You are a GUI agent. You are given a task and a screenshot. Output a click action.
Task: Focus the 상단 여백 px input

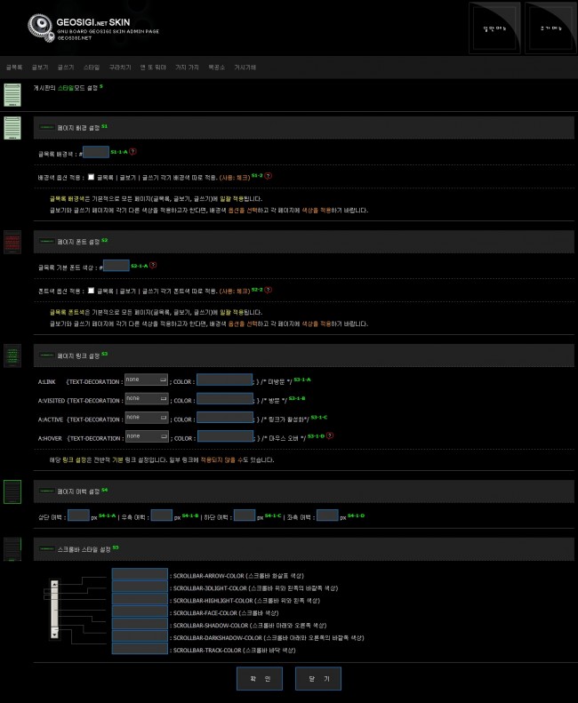tap(78, 515)
